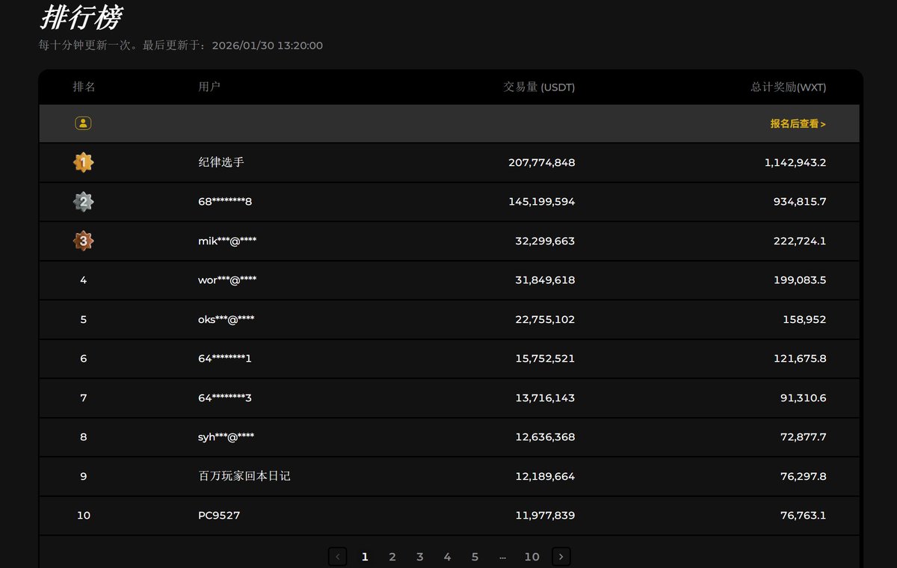Select user syh***@****
This screenshot has width=897, height=568.
tap(226, 436)
